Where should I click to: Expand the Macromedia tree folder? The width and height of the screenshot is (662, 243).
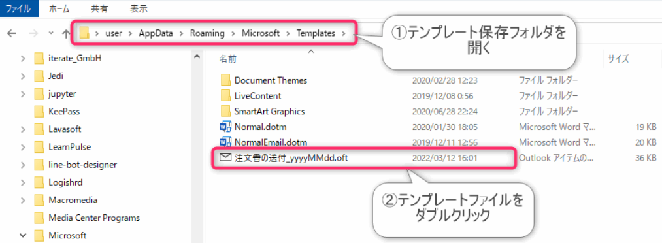[x=24, y=200]
